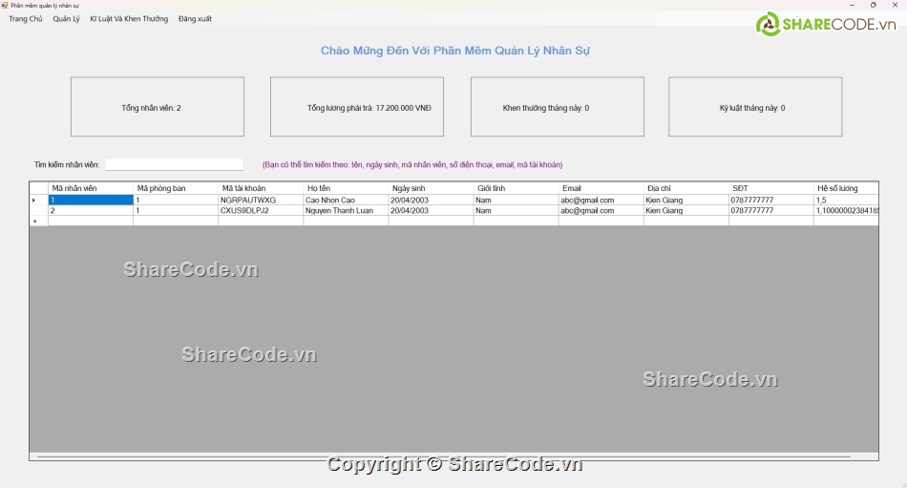Click the Mã nhân viên column header
Screen dimensions: 907x488
click(91, 188)
